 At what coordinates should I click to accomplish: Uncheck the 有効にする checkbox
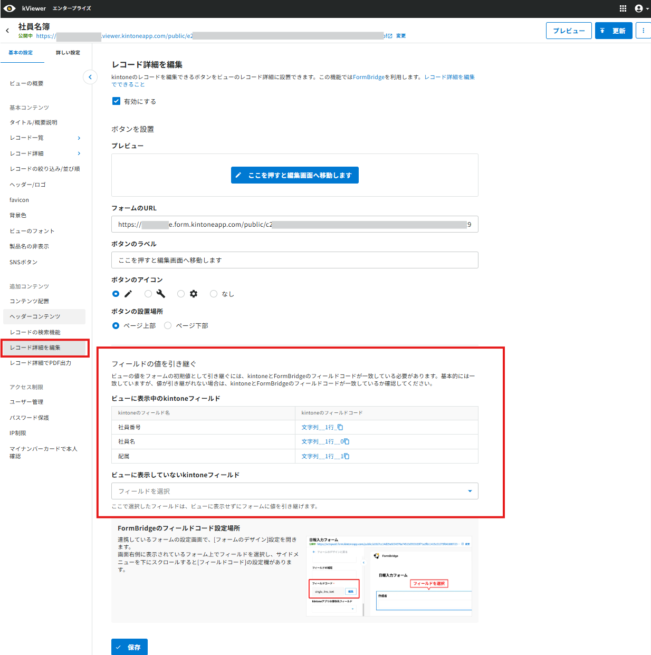pos(116,101)
